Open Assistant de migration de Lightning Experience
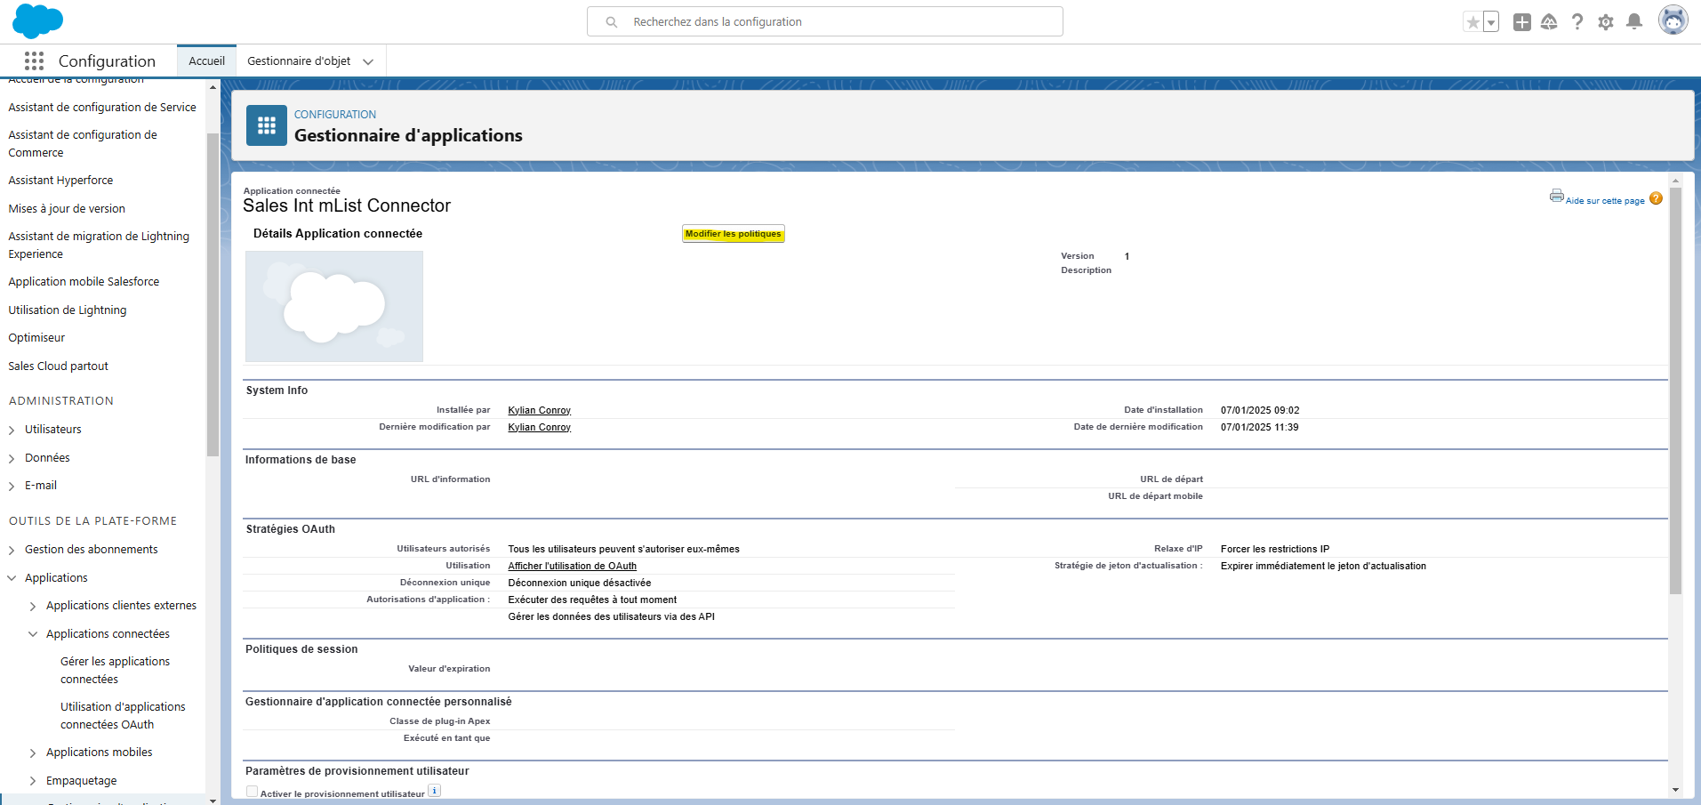 pyautogui.click(x=99, y=245)
